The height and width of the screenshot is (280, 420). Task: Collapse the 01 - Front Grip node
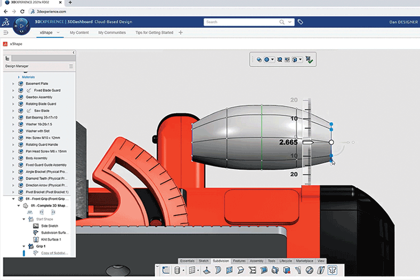point(13,199)
